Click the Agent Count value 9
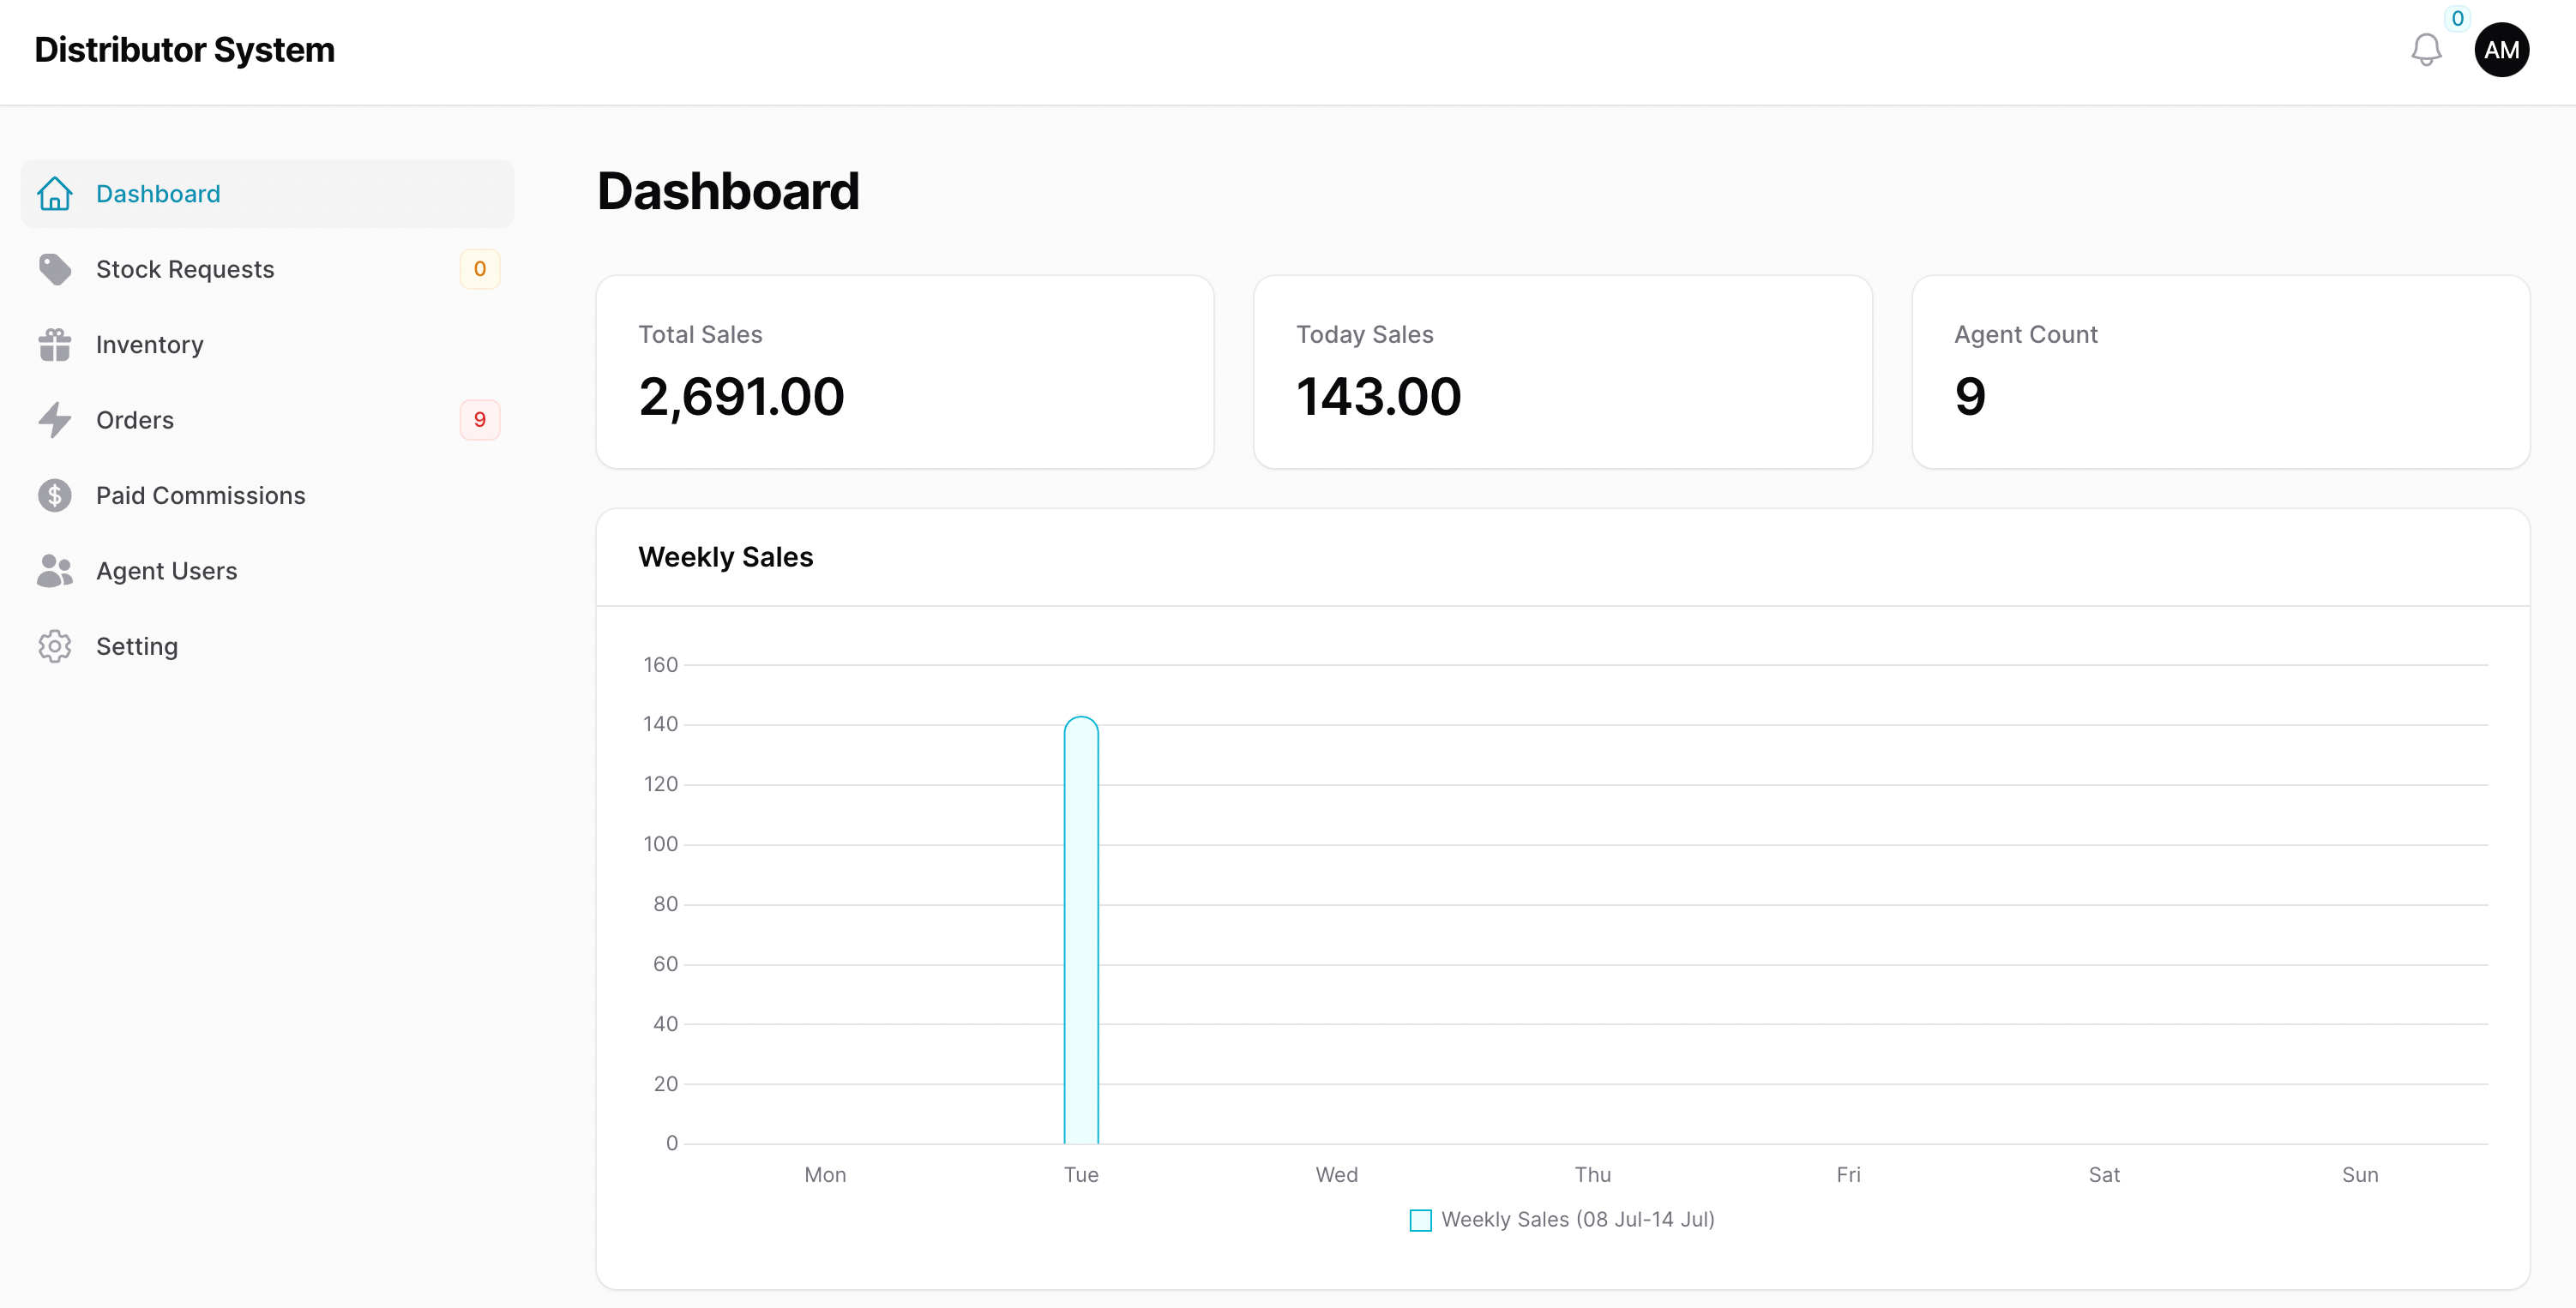 1970,397
